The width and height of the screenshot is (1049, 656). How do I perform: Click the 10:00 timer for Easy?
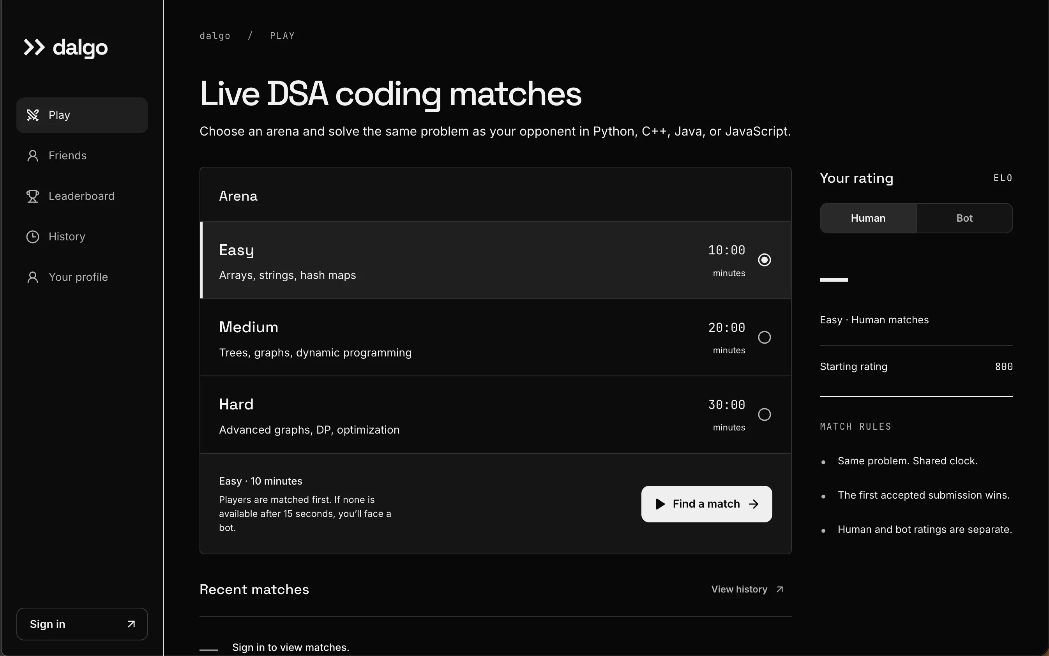pyautogui.click(x=726, y=250)
